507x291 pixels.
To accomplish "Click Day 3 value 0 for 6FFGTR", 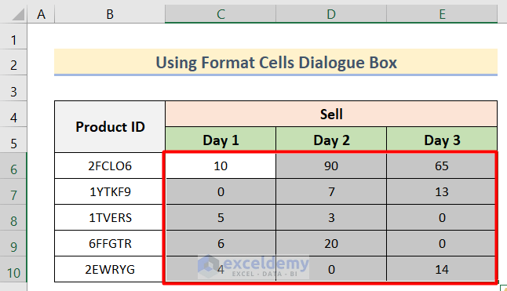I will click(x=442, y=243).
